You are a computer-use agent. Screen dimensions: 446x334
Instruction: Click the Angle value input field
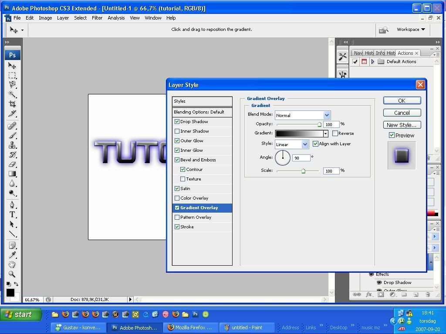click(x=301, y=158)
